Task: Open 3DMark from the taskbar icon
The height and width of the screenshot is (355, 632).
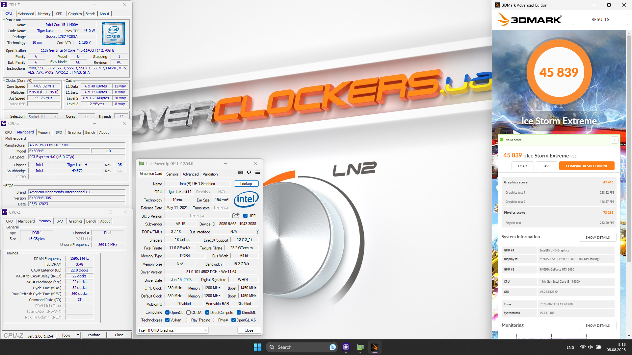Action: point(375,347)
